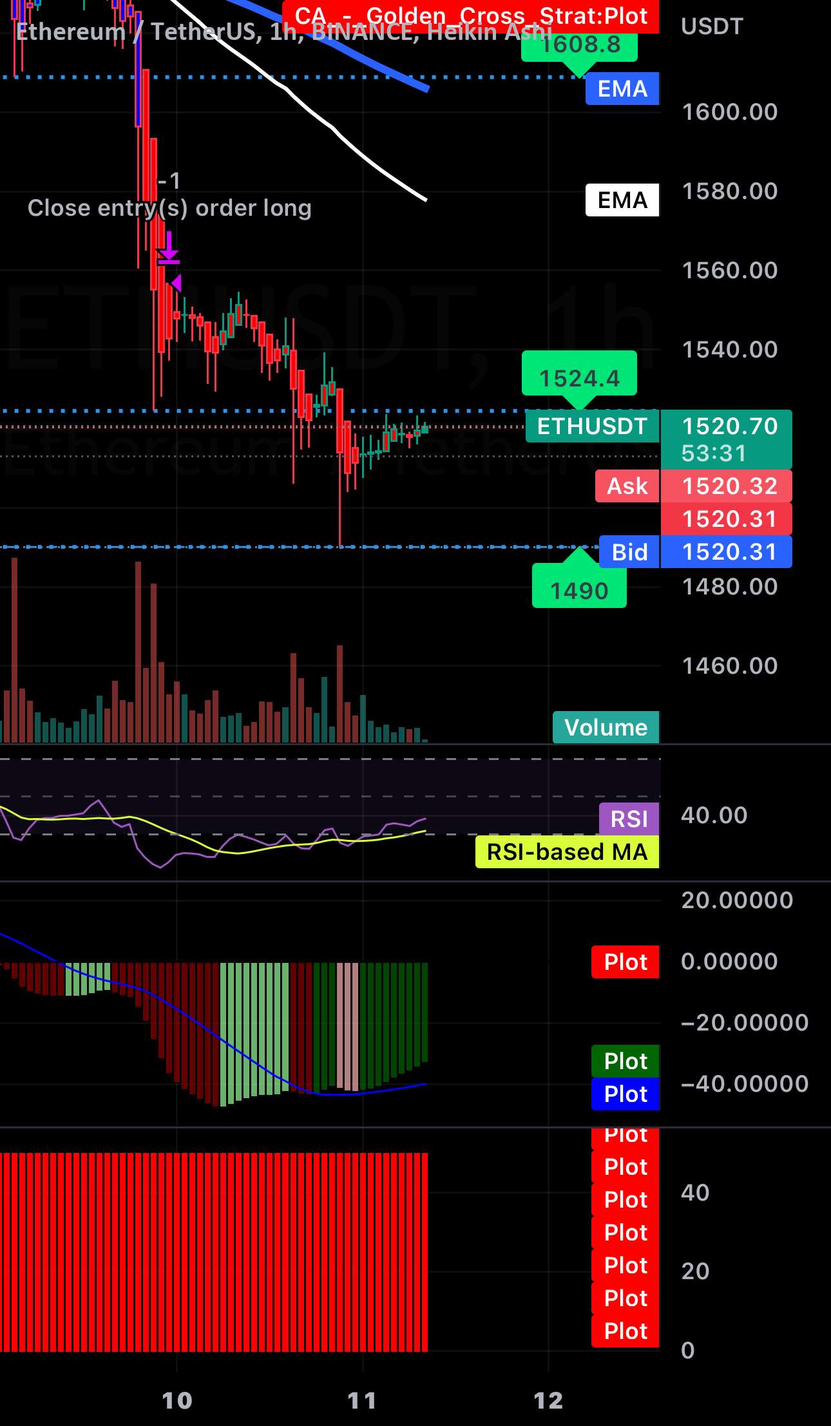
Task: Click the white EMA price label
Action: [622, 200]
